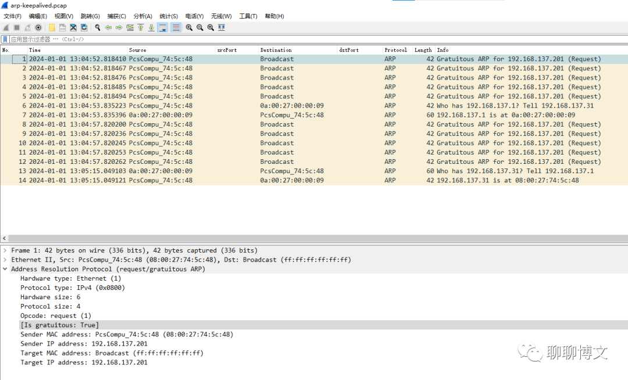Open the 视图(V) menu
This screenshot has width=628, height=380.
click(64, 16)
